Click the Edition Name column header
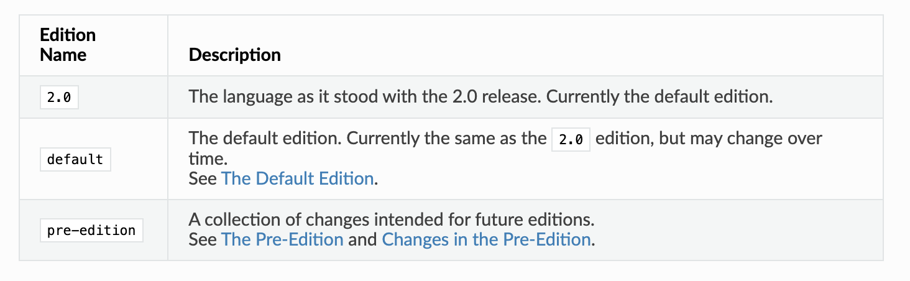Viewport: 910px width, 281px height. point(68,45)
